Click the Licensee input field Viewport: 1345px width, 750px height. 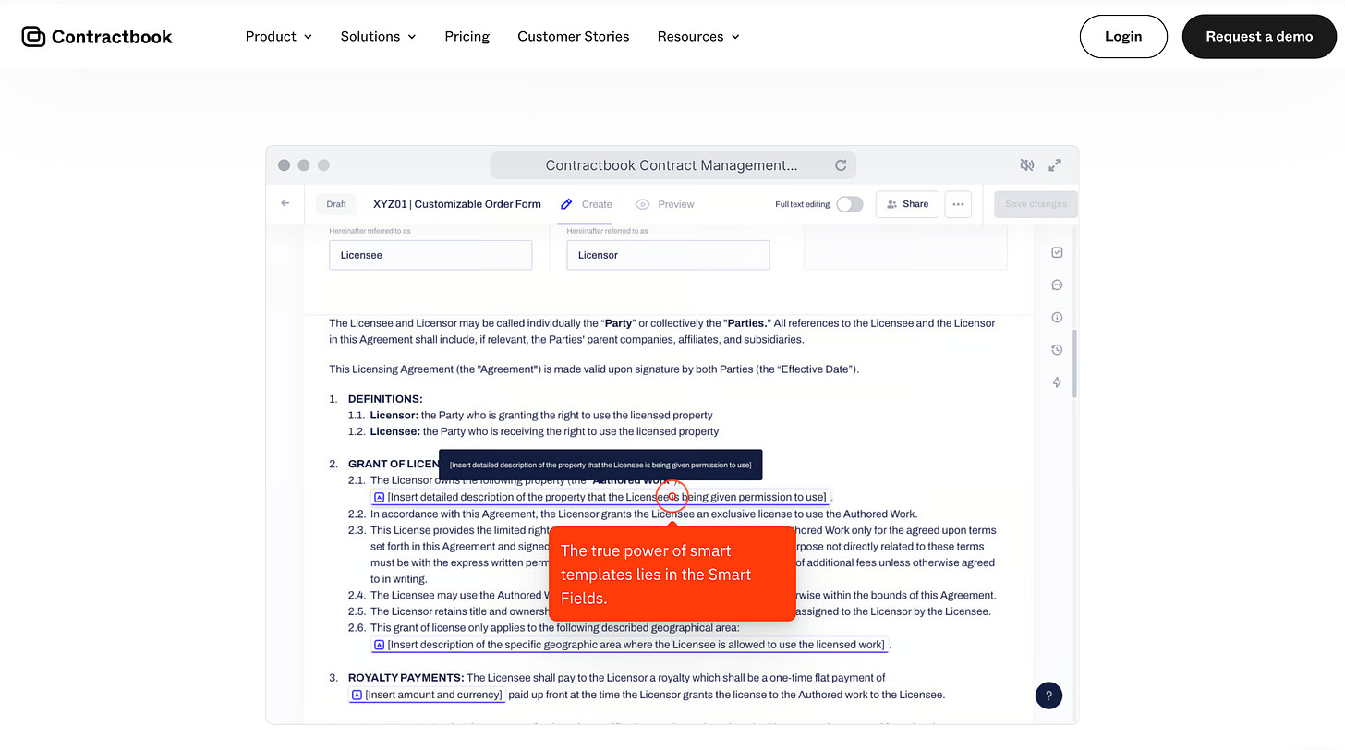(430, 255)
